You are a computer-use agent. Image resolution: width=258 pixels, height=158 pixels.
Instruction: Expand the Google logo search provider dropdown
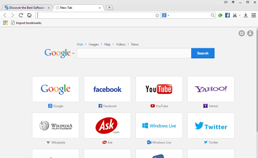coord(73,53)
